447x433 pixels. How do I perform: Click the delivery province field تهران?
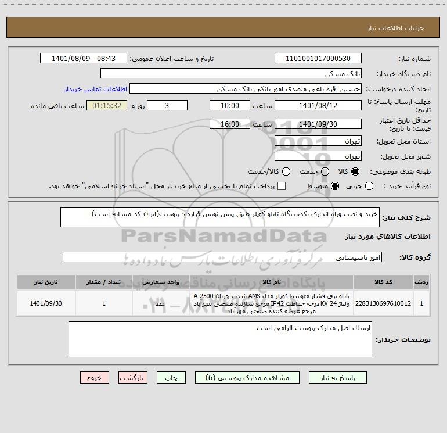[x=318, y=141]
